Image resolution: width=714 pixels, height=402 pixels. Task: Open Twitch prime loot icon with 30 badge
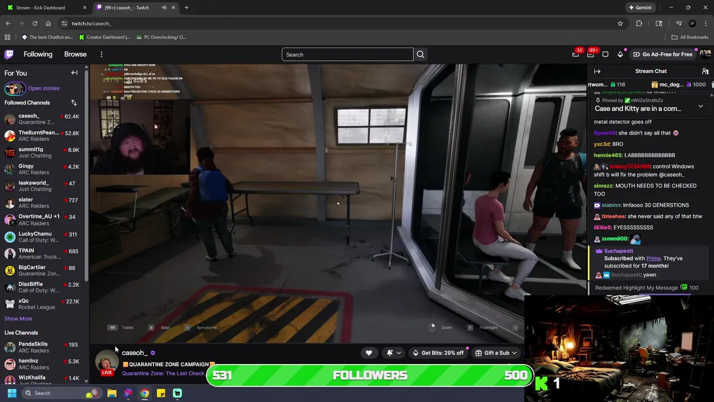click(576, 54)
